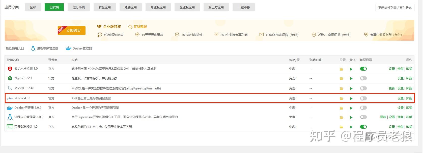Click the php logo icon
This screenshot has height=153, width=423.
pyautogui.click(x=10, y=98)
